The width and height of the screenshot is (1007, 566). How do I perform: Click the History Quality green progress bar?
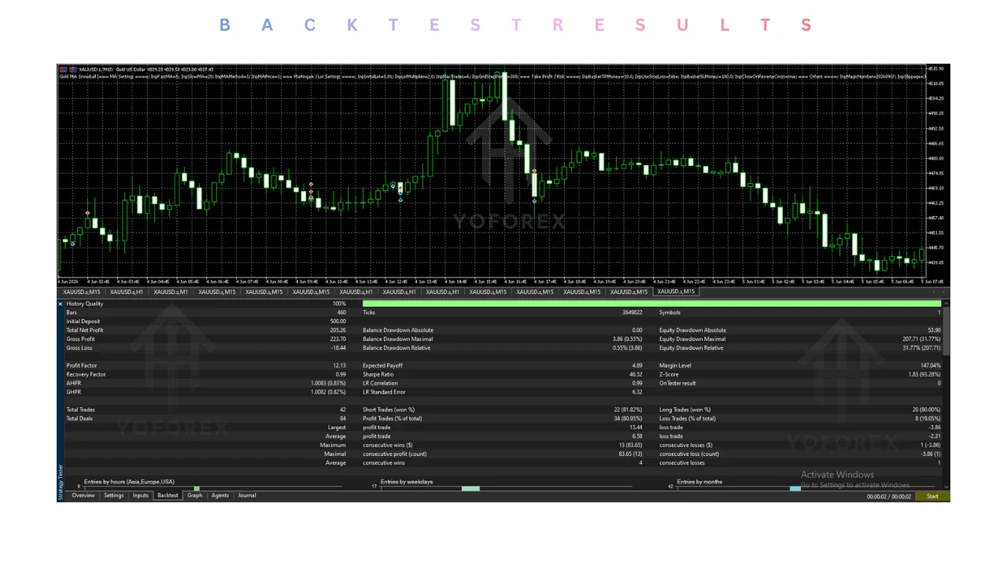651,303
